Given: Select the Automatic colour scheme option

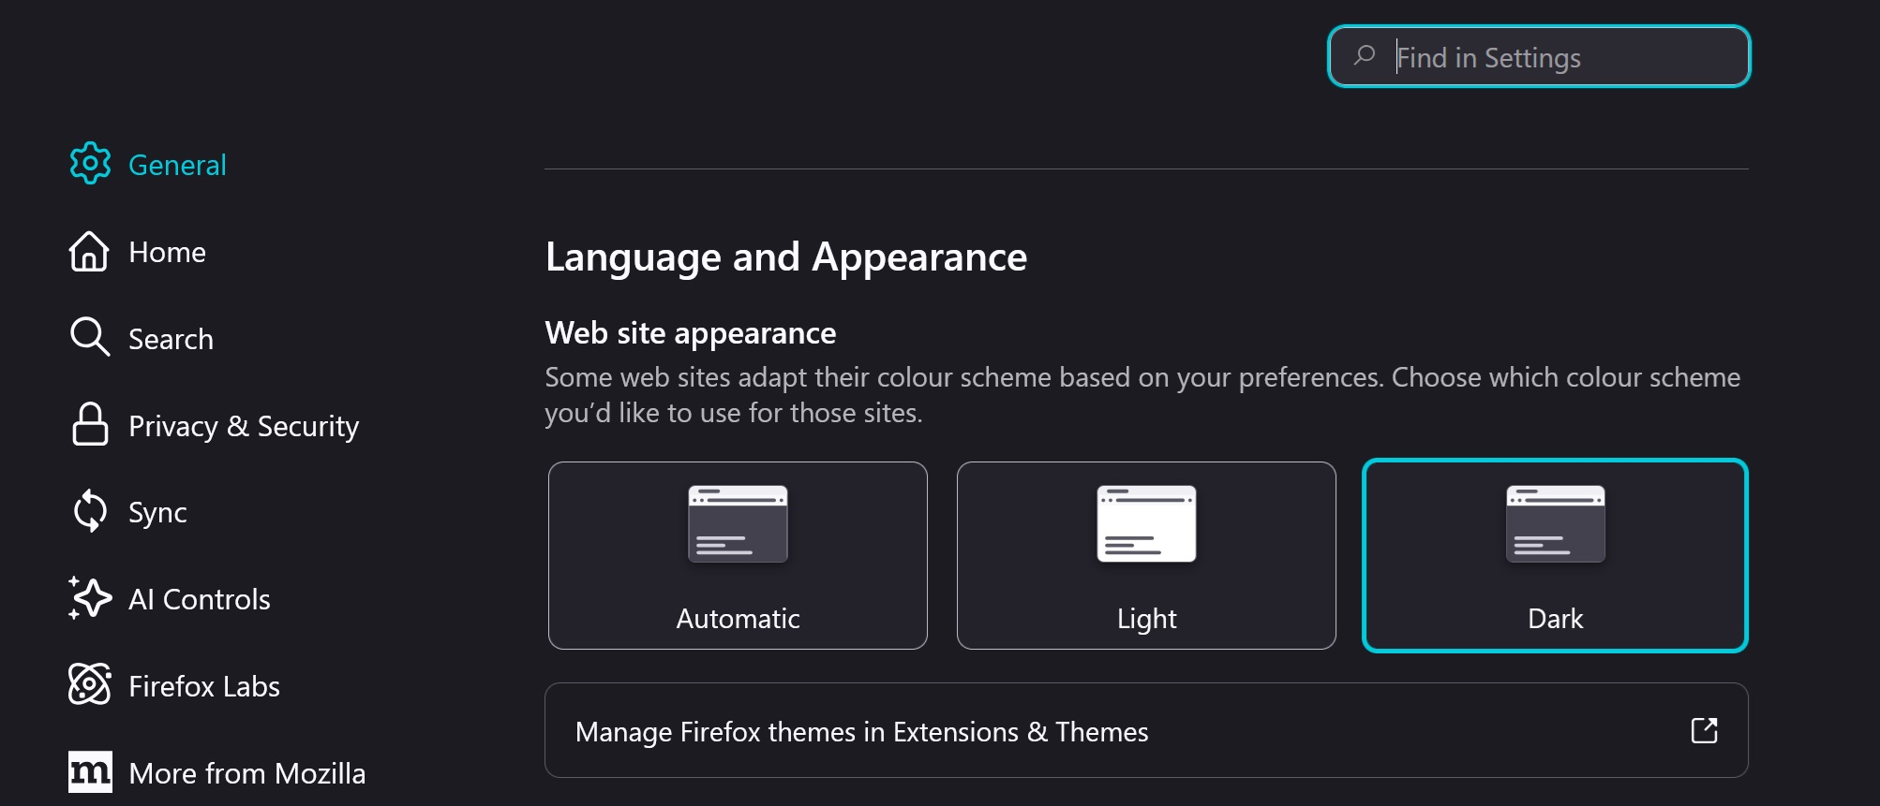Looking at the screenshot, I should [x=738, y=555].
